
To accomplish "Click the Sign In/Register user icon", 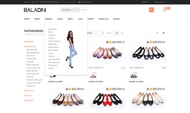I will coord(79,2).
